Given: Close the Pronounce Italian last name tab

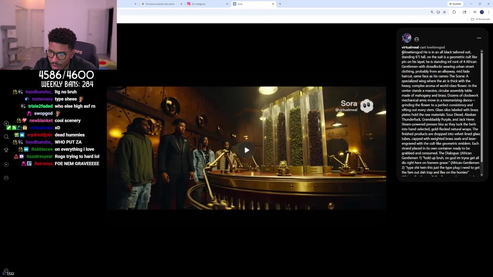Looking at the screenshot, I should (181, 4).
